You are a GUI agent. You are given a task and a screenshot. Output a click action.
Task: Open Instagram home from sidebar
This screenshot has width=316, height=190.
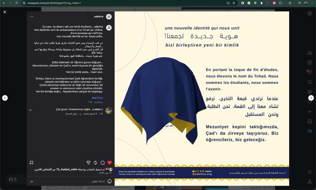click(310, 53)
